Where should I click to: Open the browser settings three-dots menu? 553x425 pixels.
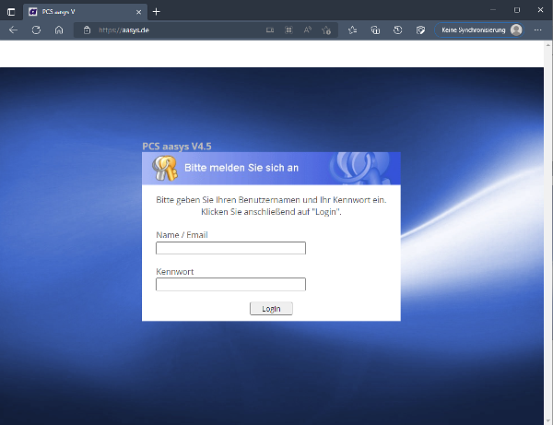point(537,30)
